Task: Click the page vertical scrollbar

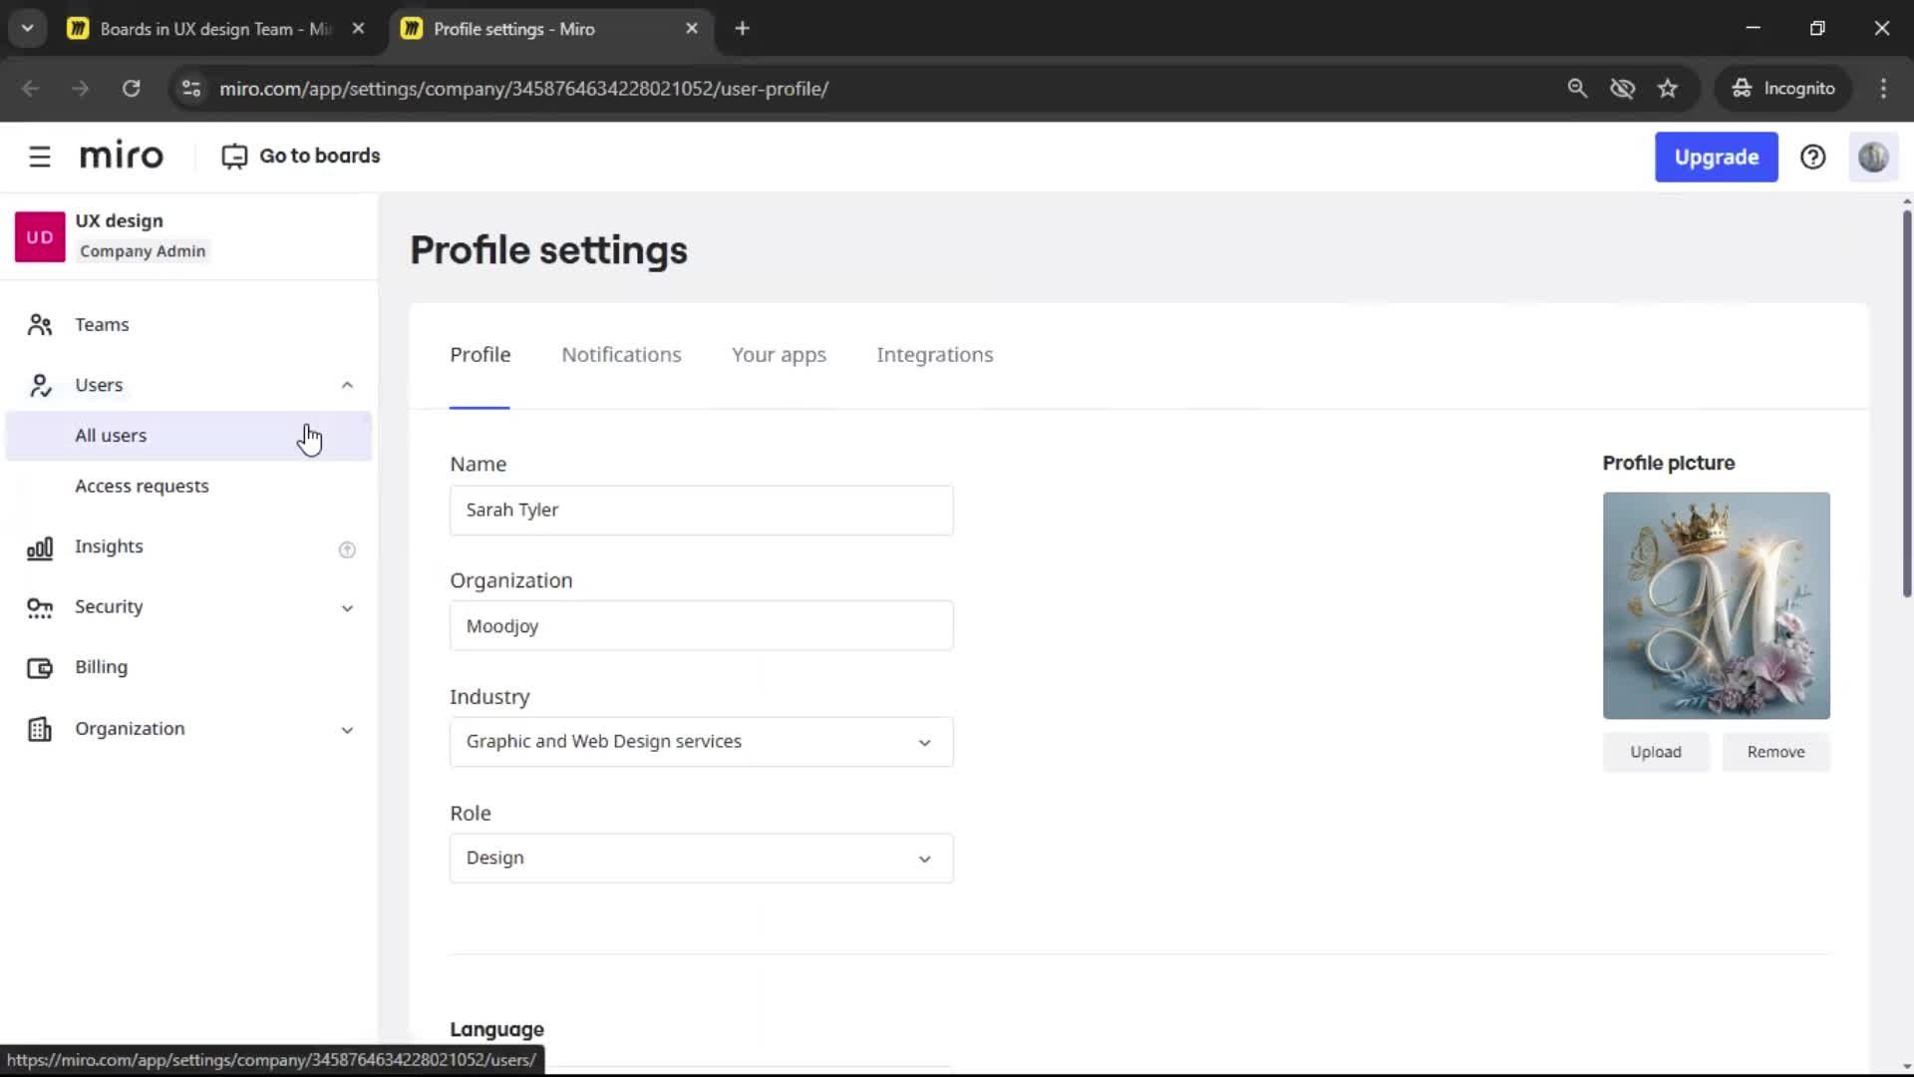Action: (1906, 404)
